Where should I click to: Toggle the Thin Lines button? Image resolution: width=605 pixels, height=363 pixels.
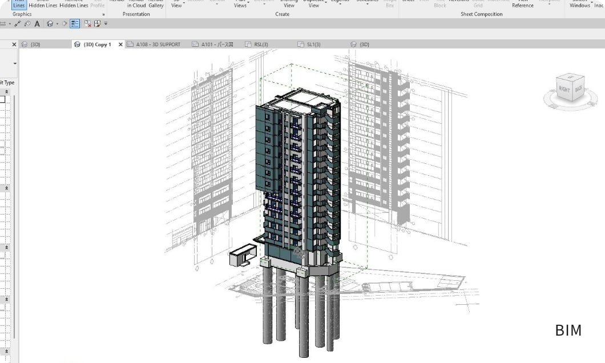point(19,5)
